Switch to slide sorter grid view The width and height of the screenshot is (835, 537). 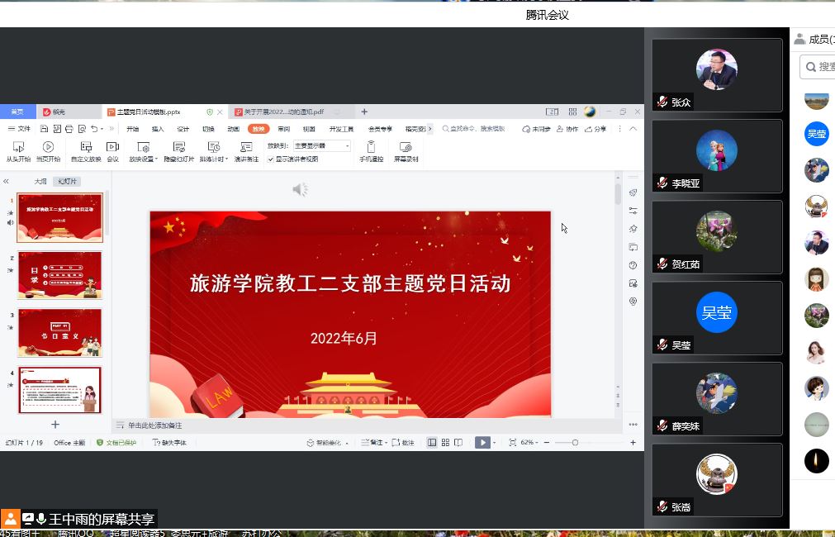tap(445, 443)
